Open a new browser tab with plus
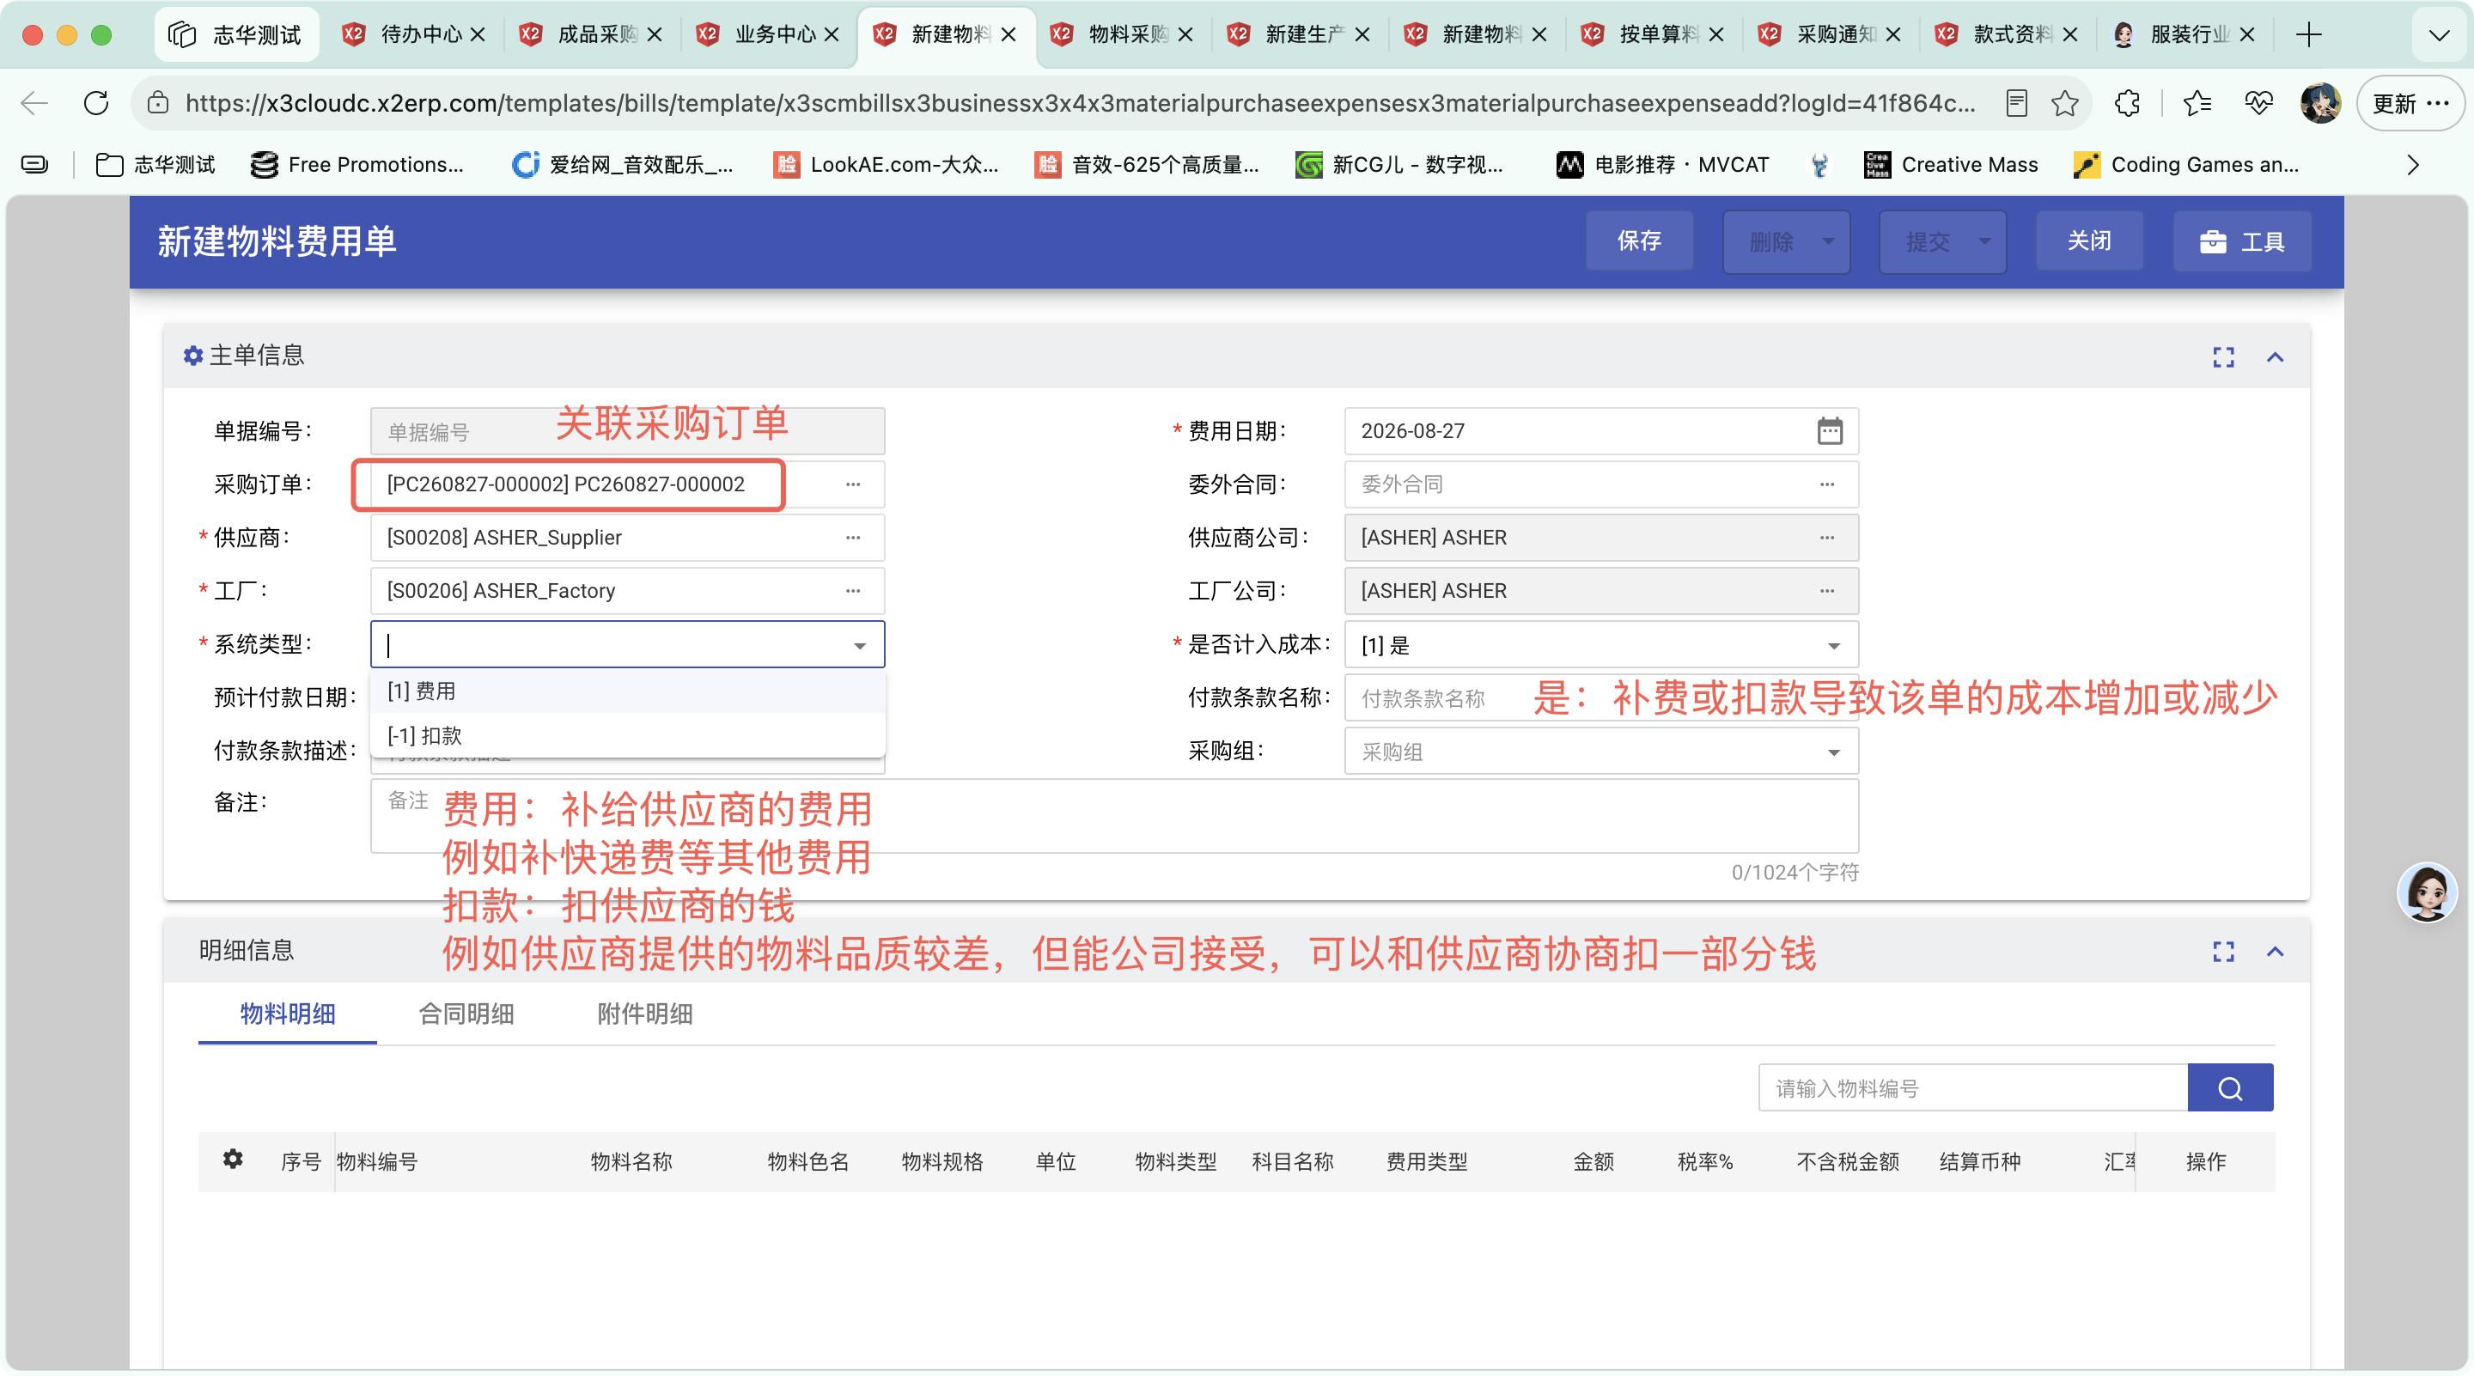The width and height of the screenshot is (2474, 1376). [2309, 35]
